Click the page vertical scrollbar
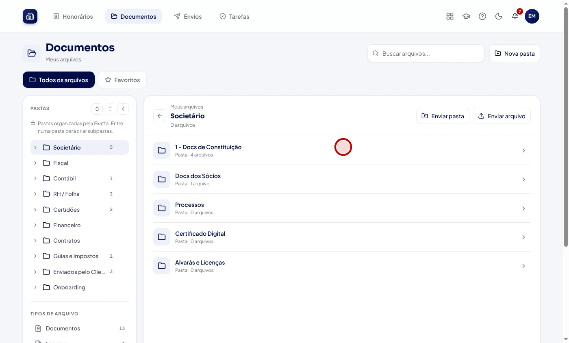The image size is (569, 343). click(x=566, y=126)
